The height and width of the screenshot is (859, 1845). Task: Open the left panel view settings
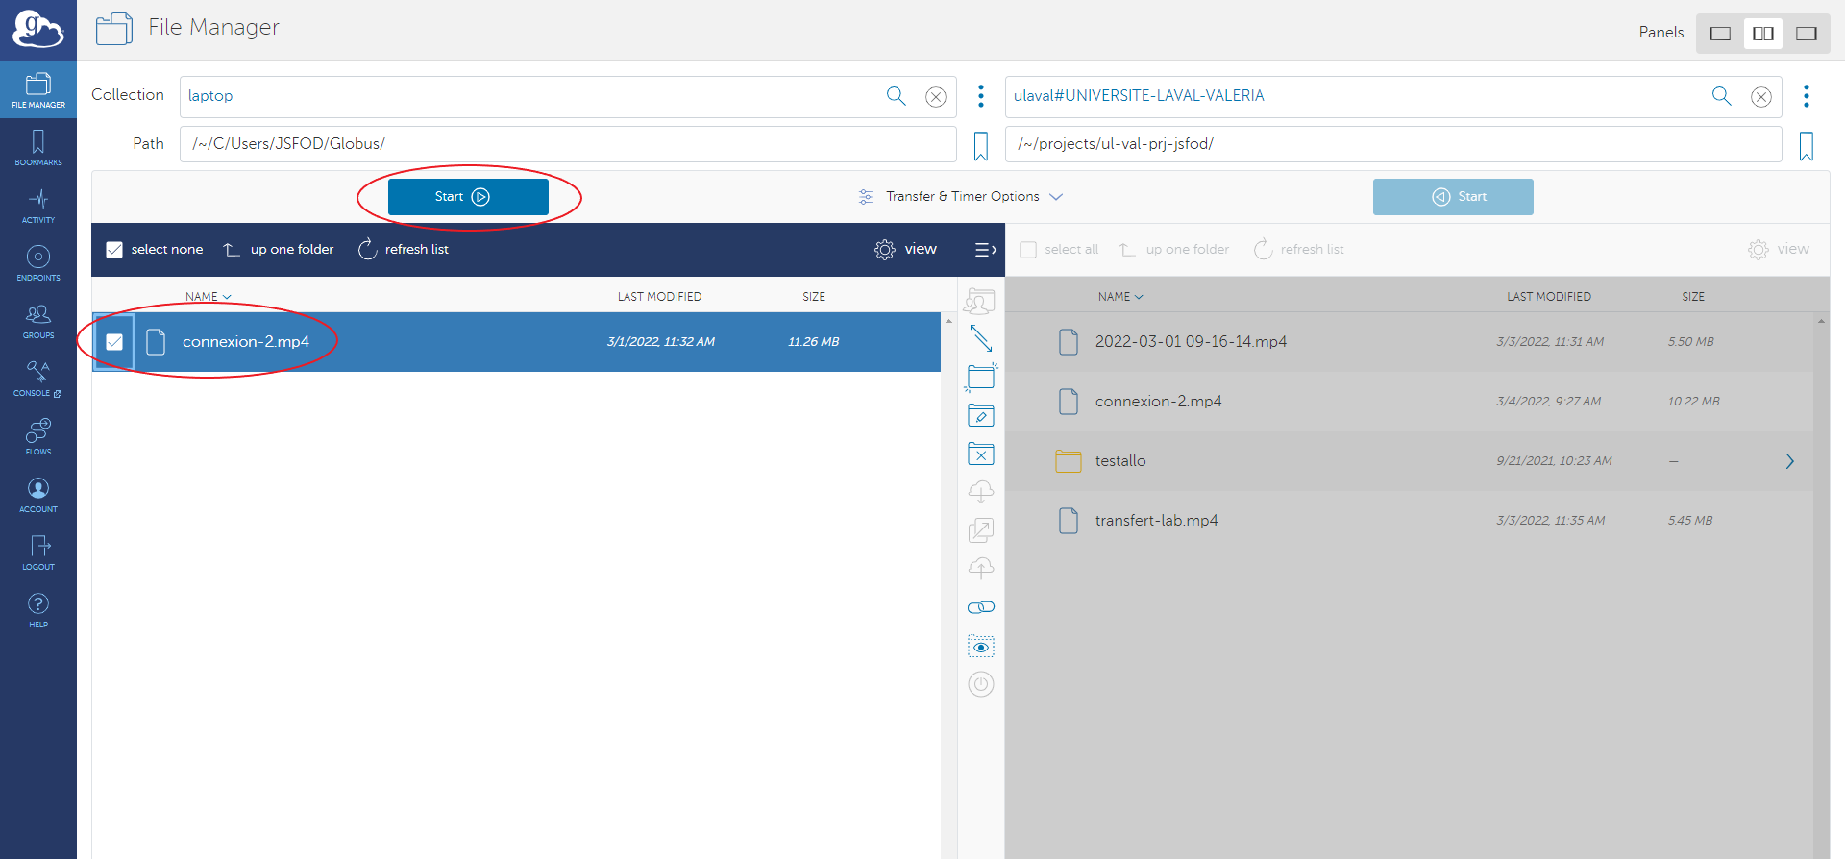click(x=905, y=250)
